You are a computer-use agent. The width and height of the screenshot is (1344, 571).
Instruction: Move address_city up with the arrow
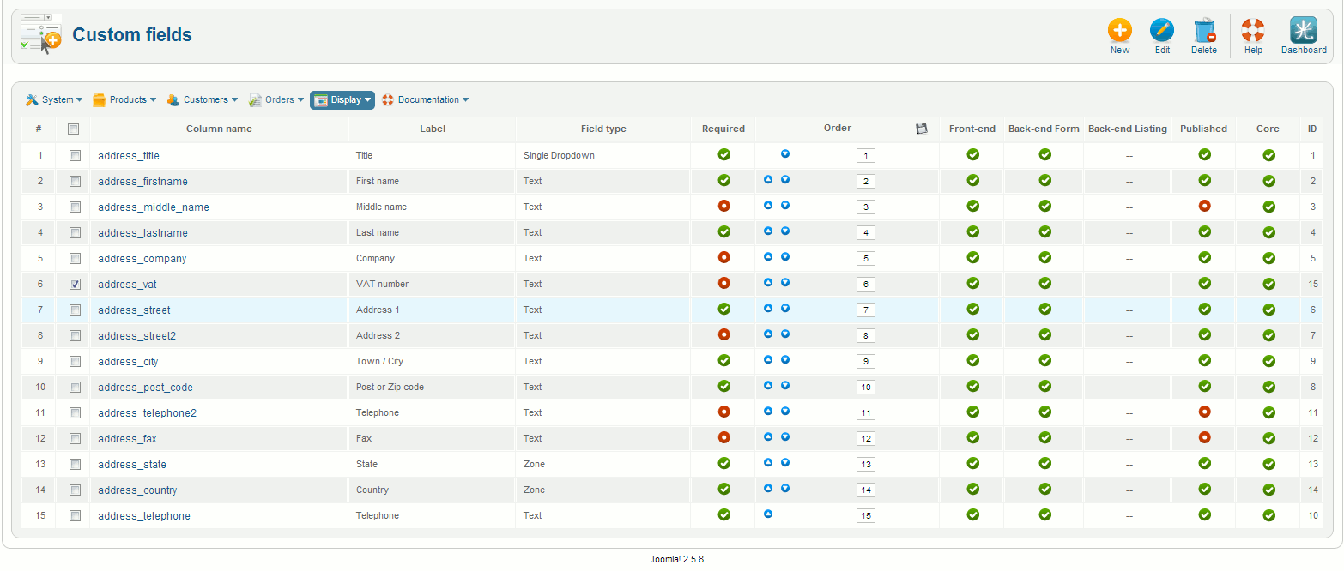pos(768,360)
